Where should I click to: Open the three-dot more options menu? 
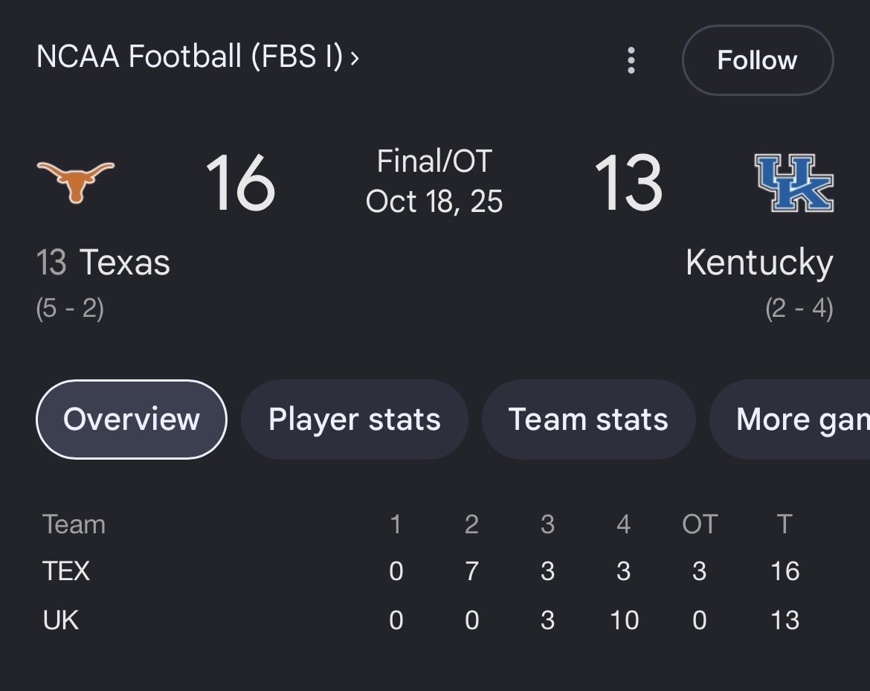pos(631,60)
